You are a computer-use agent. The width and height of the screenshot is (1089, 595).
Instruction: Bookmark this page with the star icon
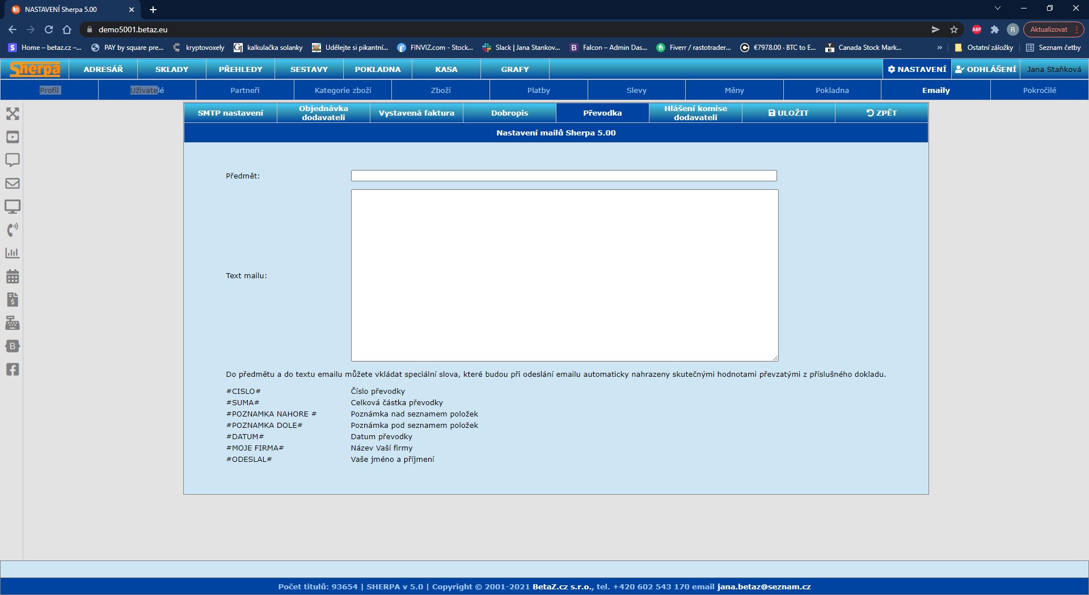954,29
